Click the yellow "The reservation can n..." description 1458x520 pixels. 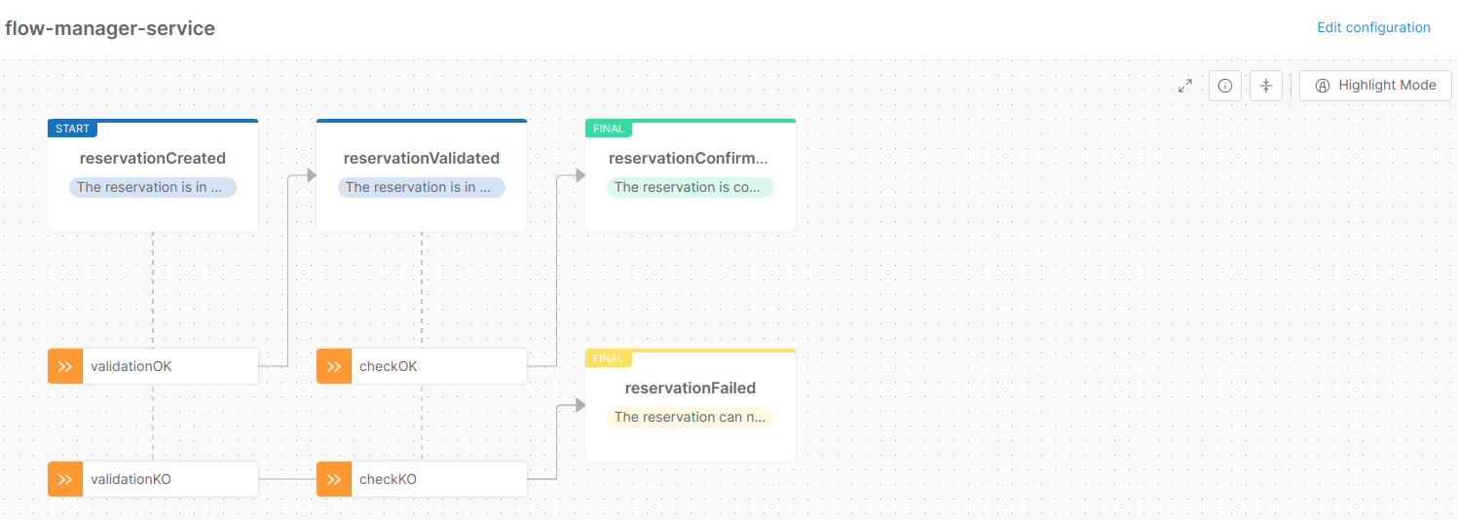pyautogui.click(x=690, y=417)
